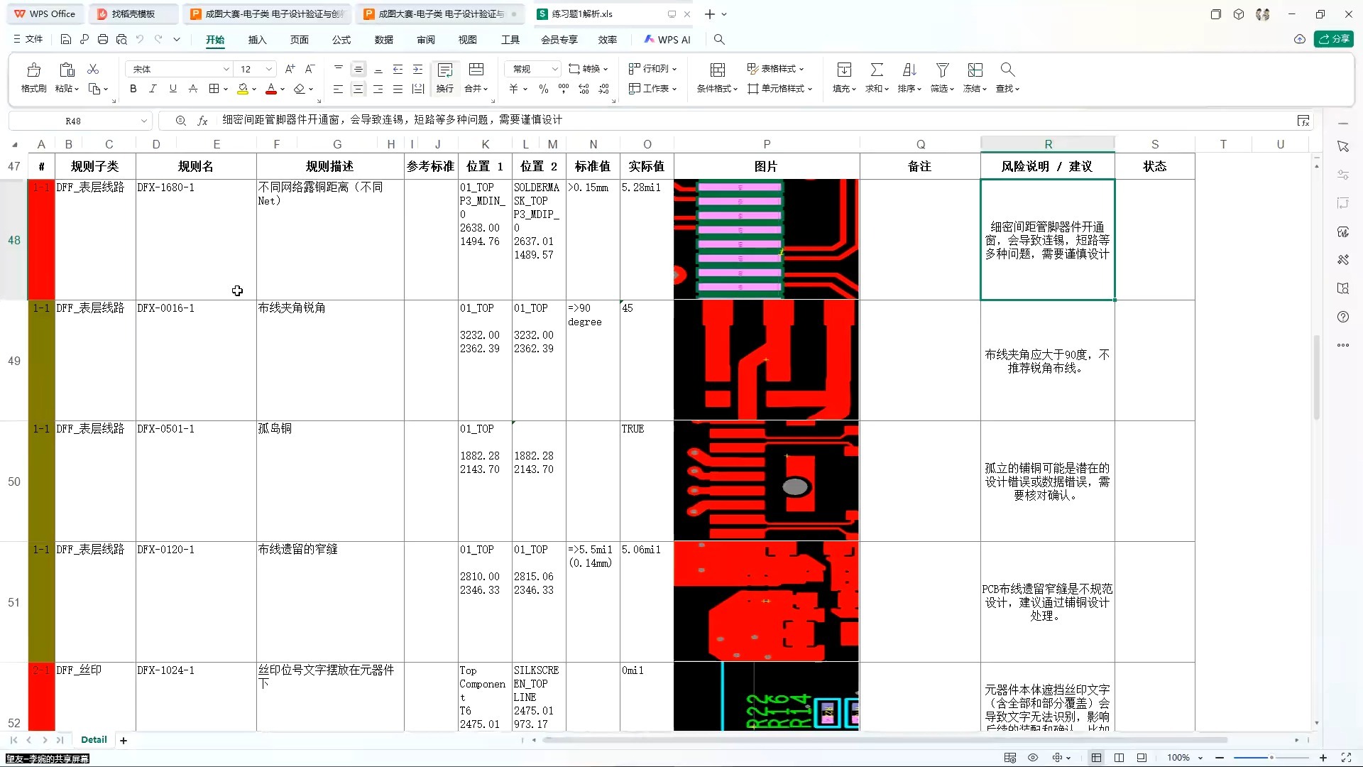This screenshot has width=1363, height=767.
Task: Switch to the 公式 ribbon tab
Action: (x=341, y=40)
